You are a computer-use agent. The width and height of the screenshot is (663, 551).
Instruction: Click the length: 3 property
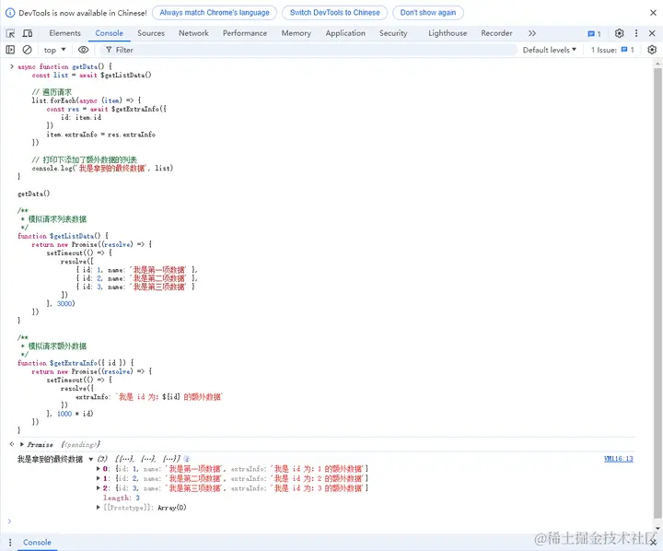[121, 498]
